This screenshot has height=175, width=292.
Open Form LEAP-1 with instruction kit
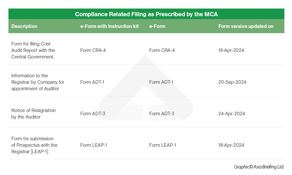[x=94, y=145]
